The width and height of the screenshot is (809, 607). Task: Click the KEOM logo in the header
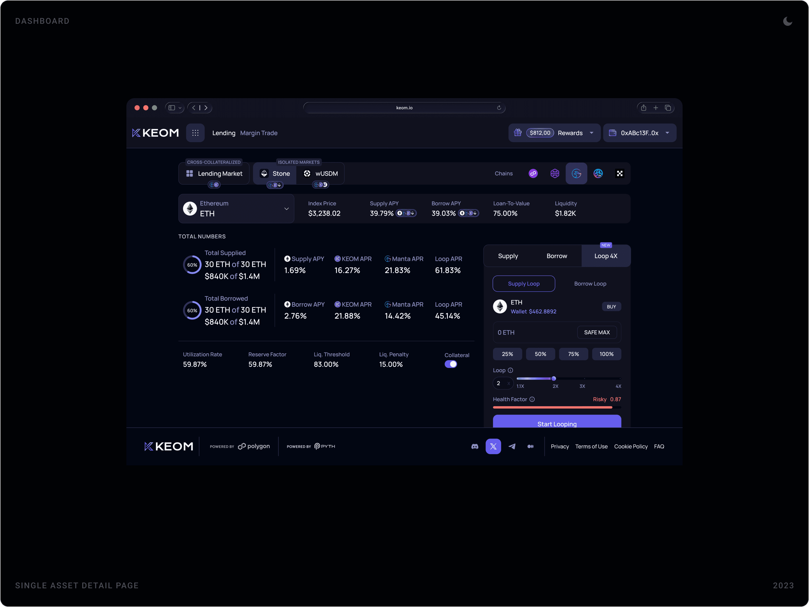[x=155, y=133]
